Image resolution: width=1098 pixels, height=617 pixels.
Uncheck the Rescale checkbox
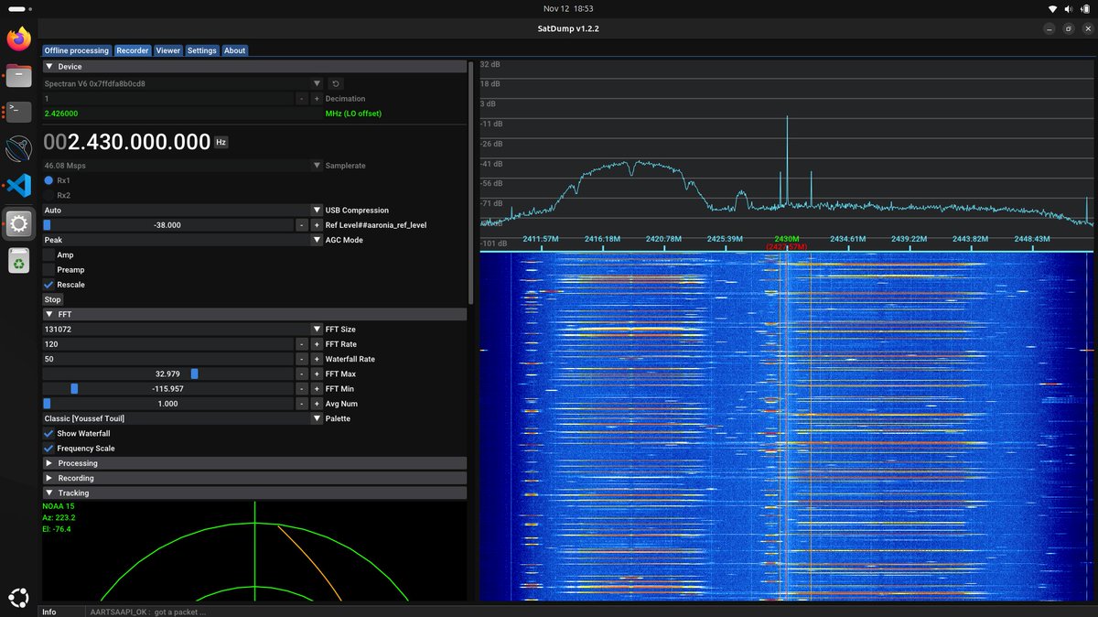pos(48,285)
